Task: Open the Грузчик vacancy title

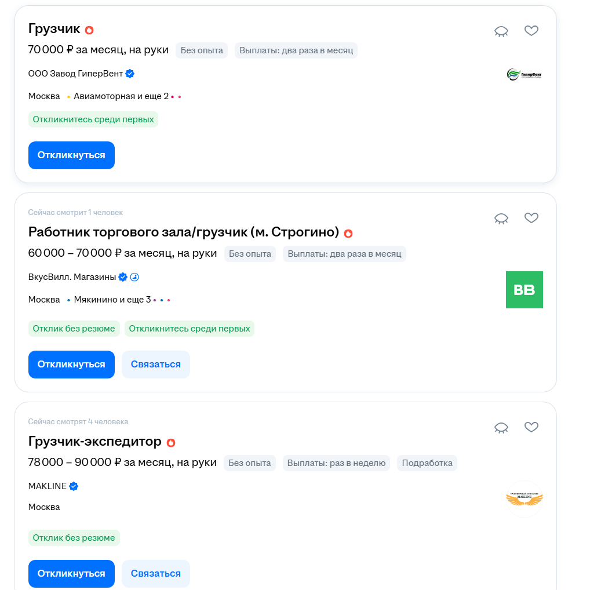Action: pos(54,28)
